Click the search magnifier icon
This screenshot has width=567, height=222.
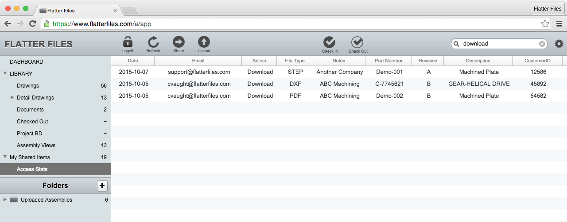coord(456,44)
